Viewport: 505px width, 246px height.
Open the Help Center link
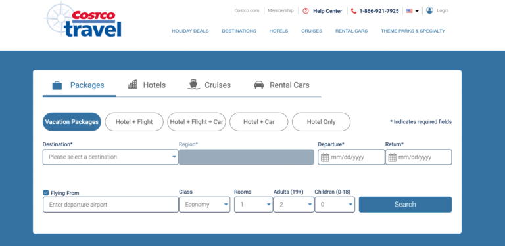tap(327, 11)
